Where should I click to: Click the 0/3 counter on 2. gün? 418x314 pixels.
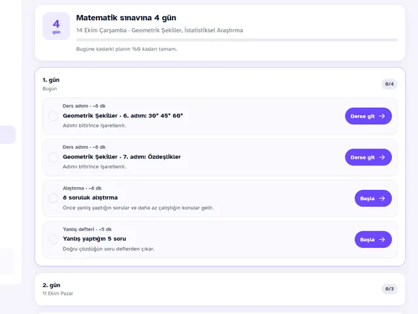tap(389, 289)
